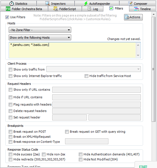Click the green FO Orchestra icon
The width and height of the screenshot is (157, 168).
8,9
